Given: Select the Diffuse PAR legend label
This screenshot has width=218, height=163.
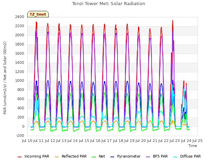Looking at the screenshot, I should click(x=190, y=156).
